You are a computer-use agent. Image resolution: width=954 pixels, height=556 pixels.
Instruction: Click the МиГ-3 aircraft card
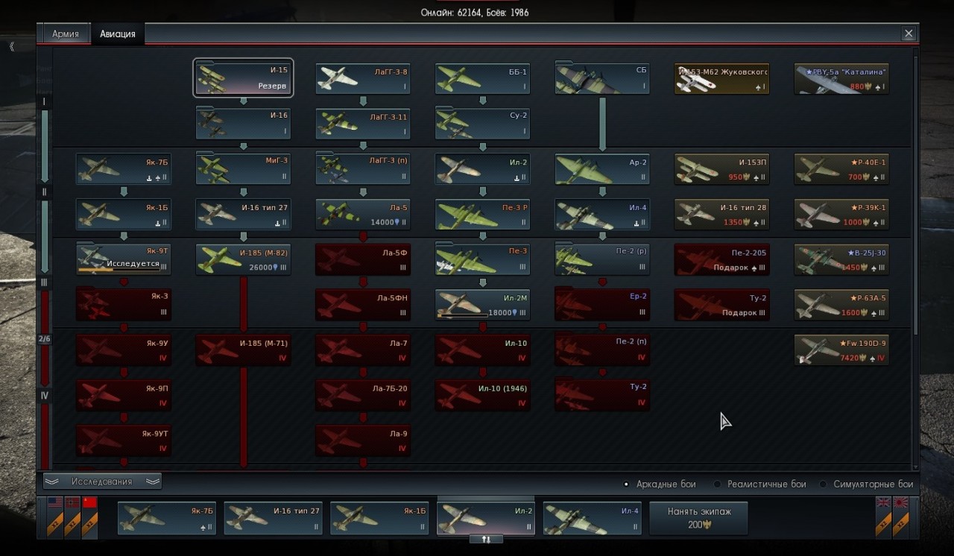coord(244,169)
